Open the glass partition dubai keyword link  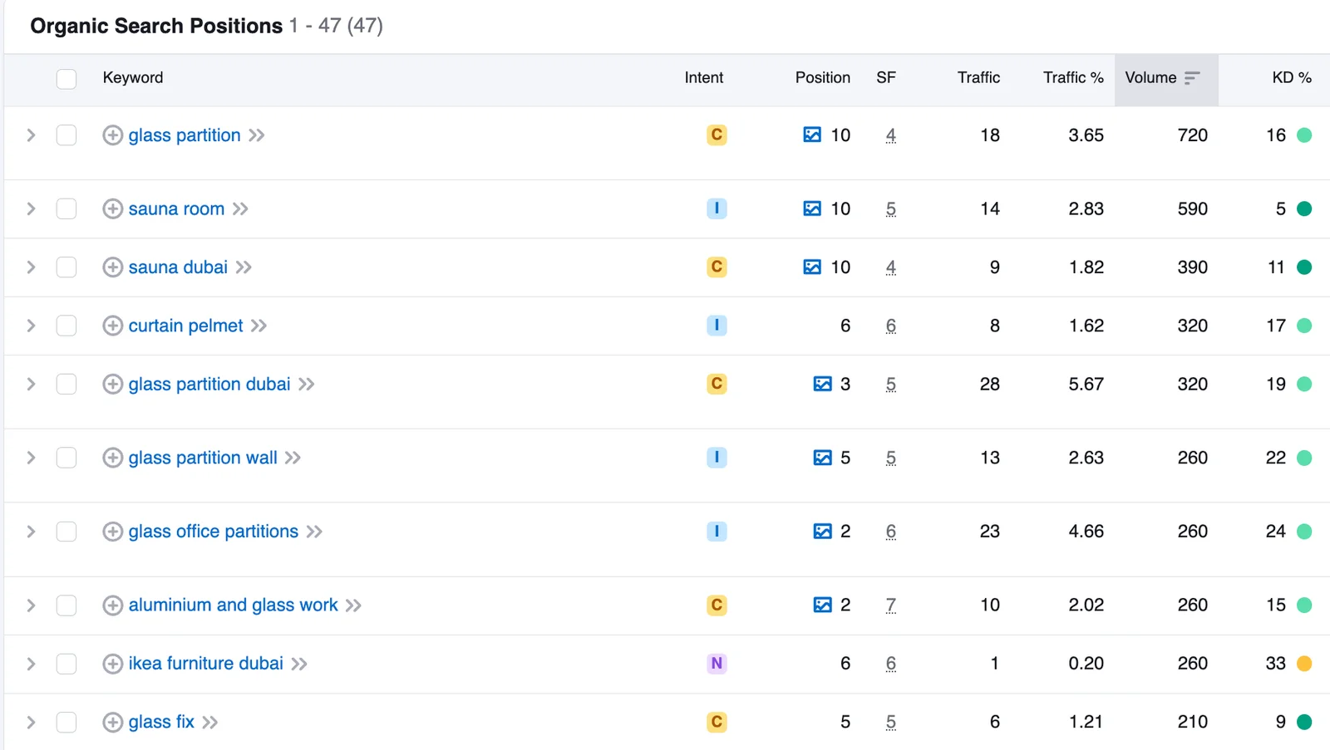[209, 385]
